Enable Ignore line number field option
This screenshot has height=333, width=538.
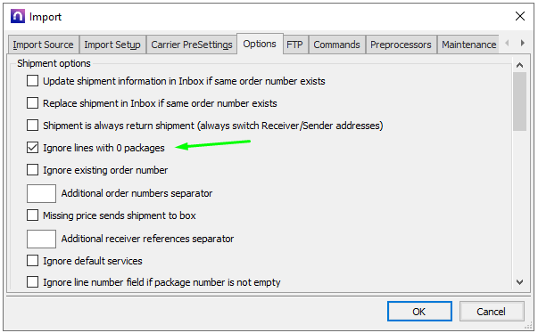pos(33,282)
